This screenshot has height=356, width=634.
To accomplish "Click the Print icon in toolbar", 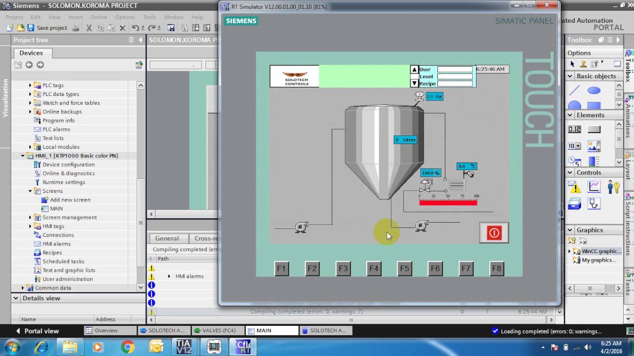I will click(76, 28).
